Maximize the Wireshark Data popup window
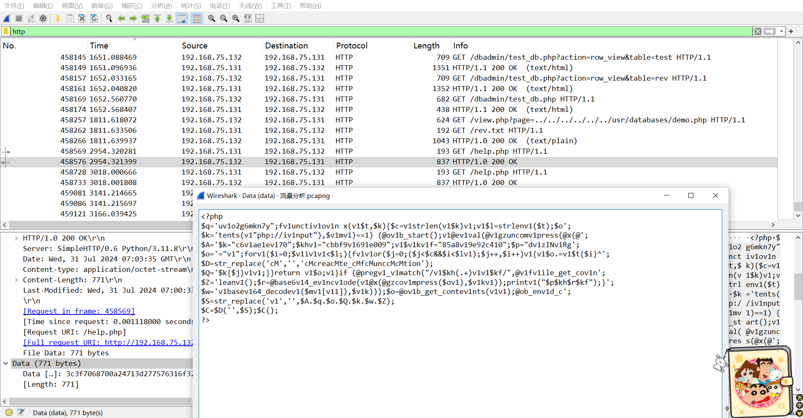The height and width of the screenshot is (418, 803). [691, 195]
